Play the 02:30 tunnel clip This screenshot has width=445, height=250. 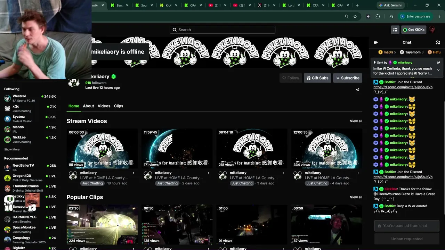coord(102,224)
